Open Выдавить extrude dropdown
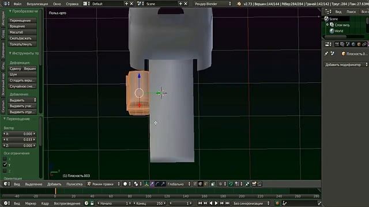 pyautogui.click(x=22, y=100)
